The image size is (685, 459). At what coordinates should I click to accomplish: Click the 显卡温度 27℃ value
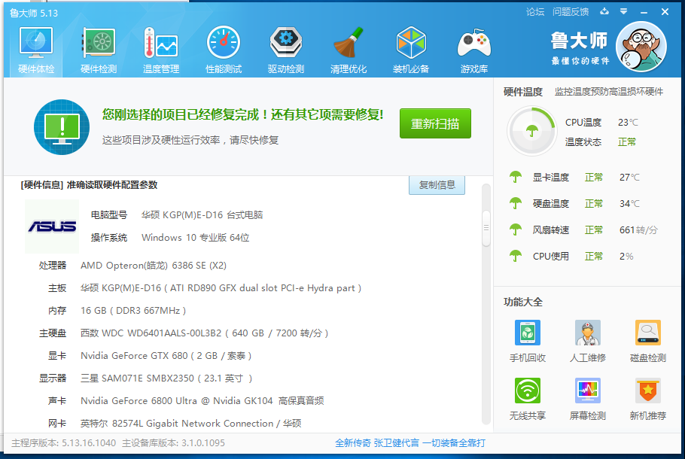click(629, 178)
